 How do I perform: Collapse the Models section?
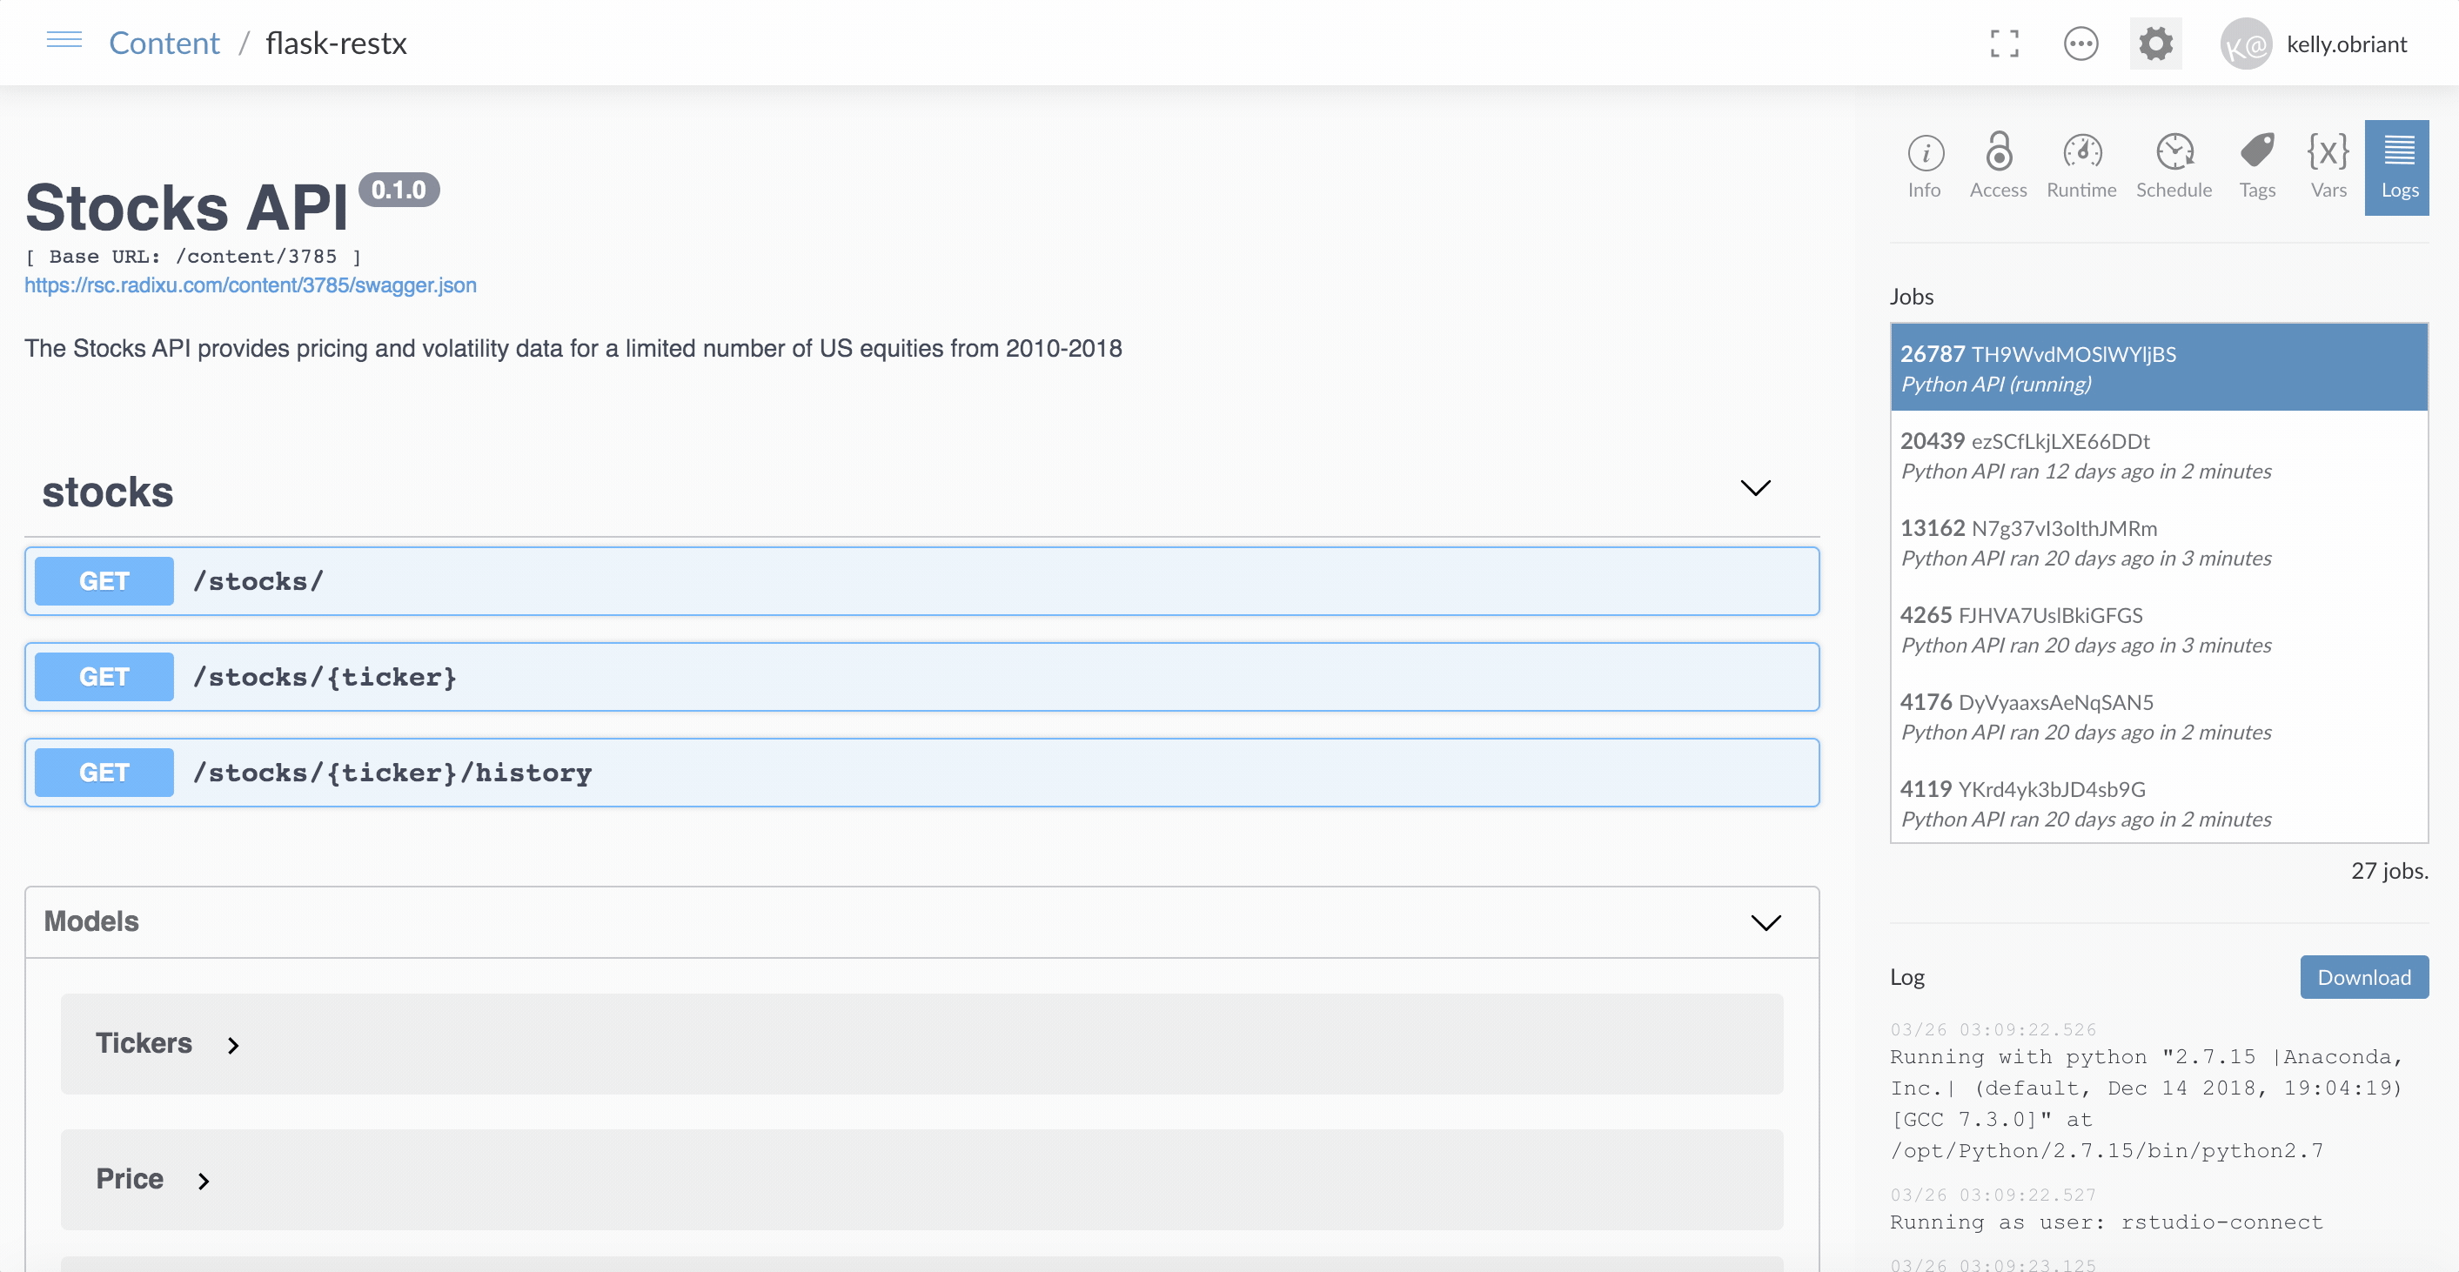1764,921
